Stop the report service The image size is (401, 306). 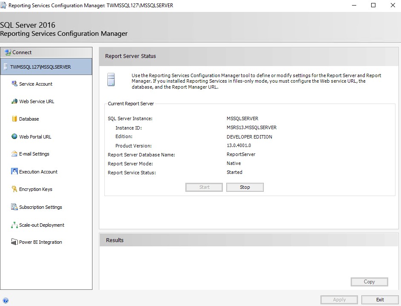pyautogui.click(x=245, y=187)
